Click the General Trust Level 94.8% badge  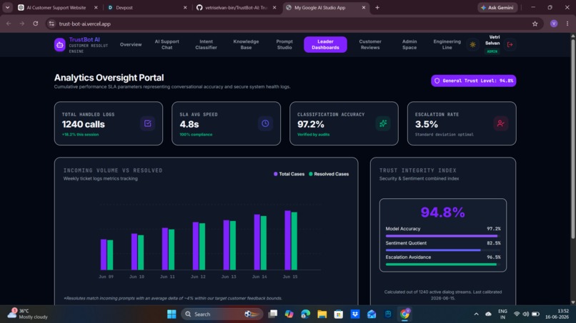click(474, 81)
